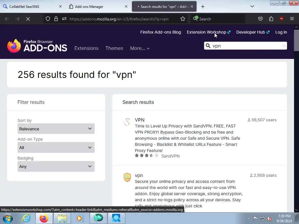
Task: Open the Extensions puzzle-piece toolbar icon
Action: pyautogui.click(x=271, y=19)
